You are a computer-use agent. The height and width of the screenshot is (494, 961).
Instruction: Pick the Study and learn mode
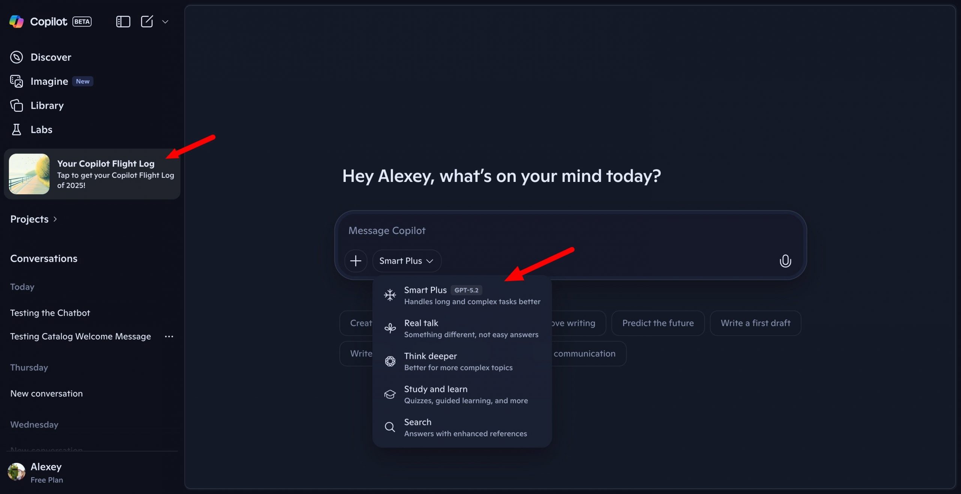(462, 394)
